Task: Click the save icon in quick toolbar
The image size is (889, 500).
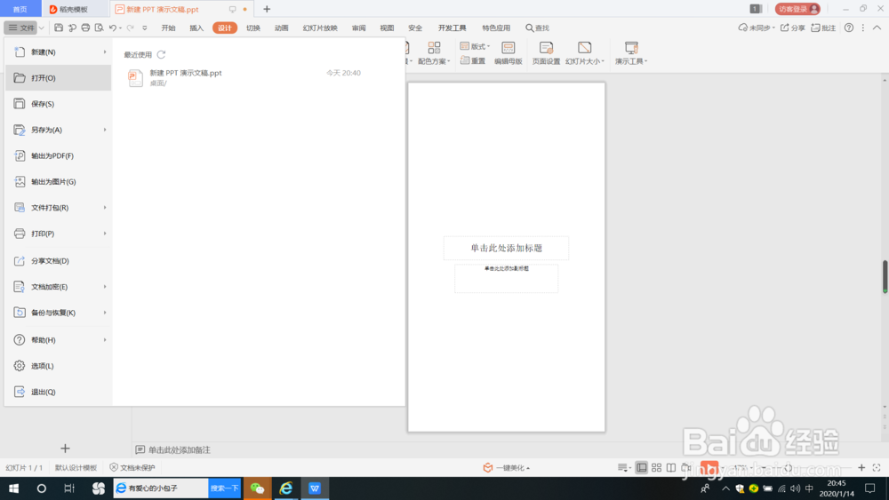Action: (x=59, y=28)
